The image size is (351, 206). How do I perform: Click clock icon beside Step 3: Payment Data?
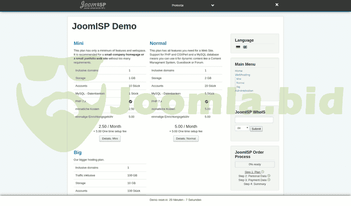tap(269, 180)
